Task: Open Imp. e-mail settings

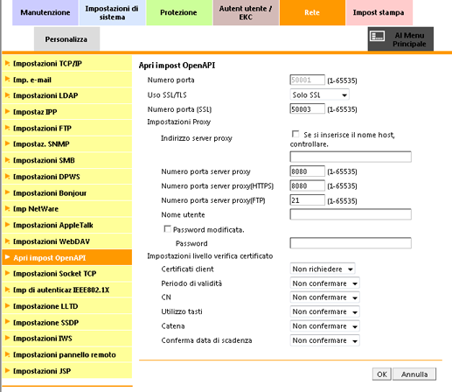Action: coord(67,80)
